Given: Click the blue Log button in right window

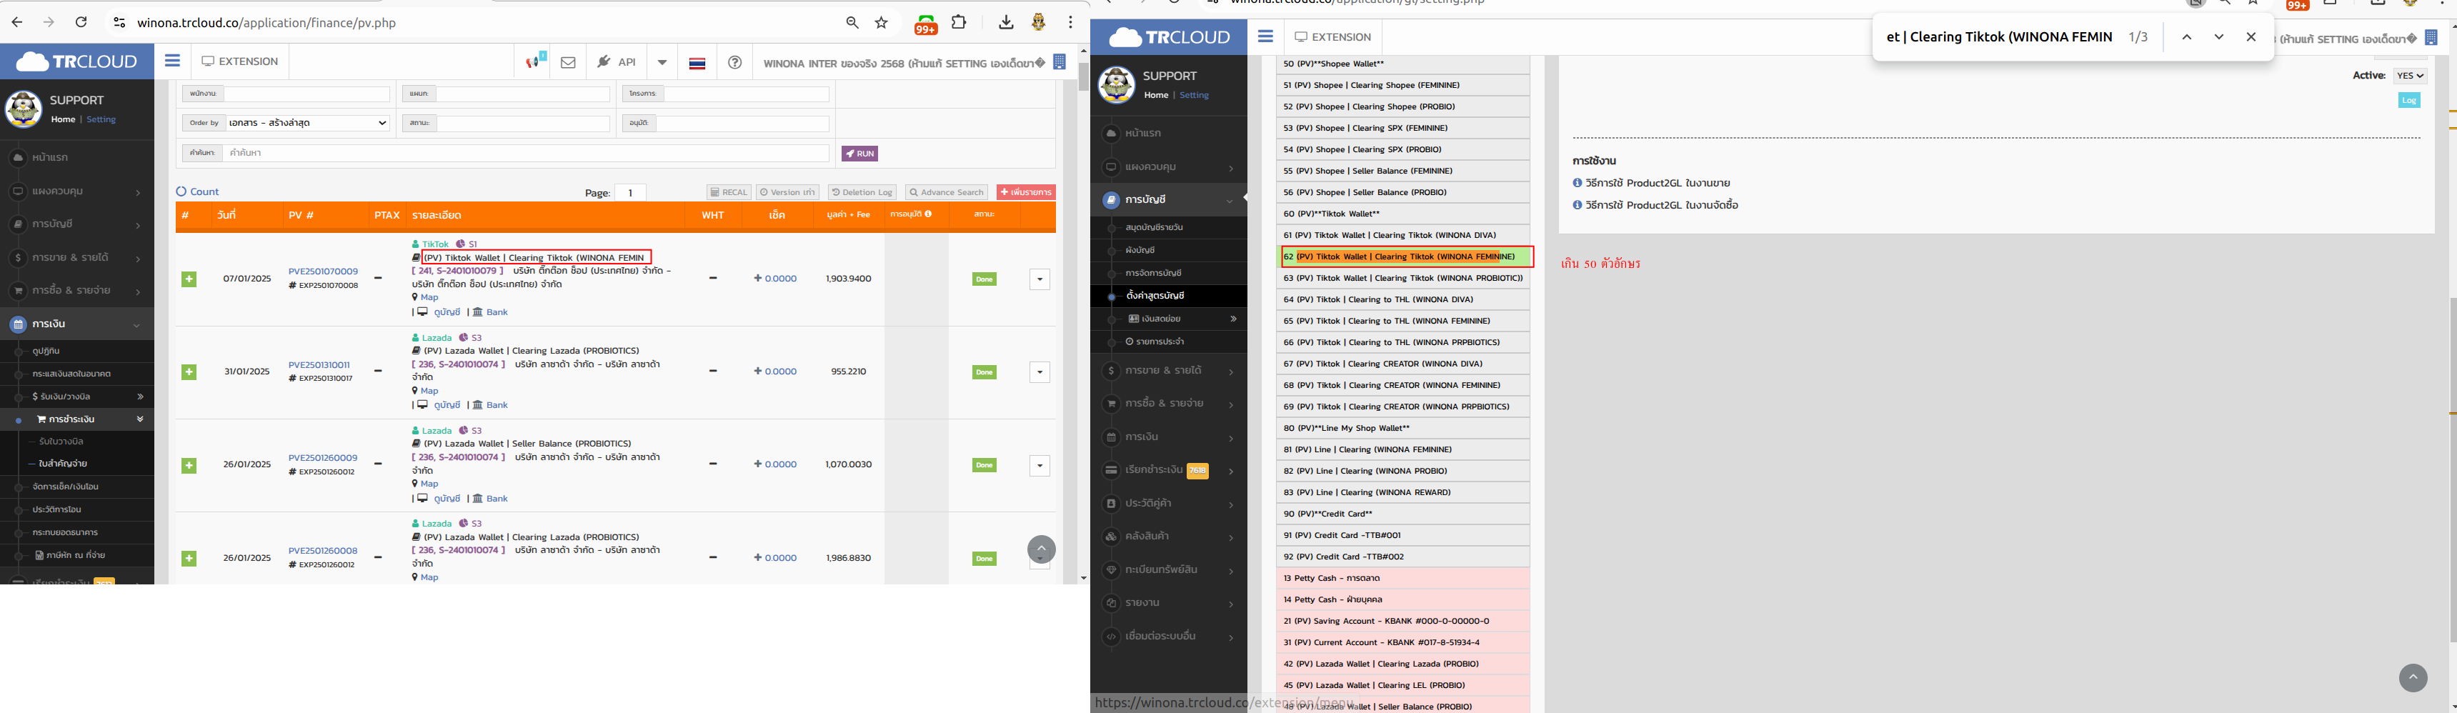Looking at the screenshot, I should (2409, 100).
